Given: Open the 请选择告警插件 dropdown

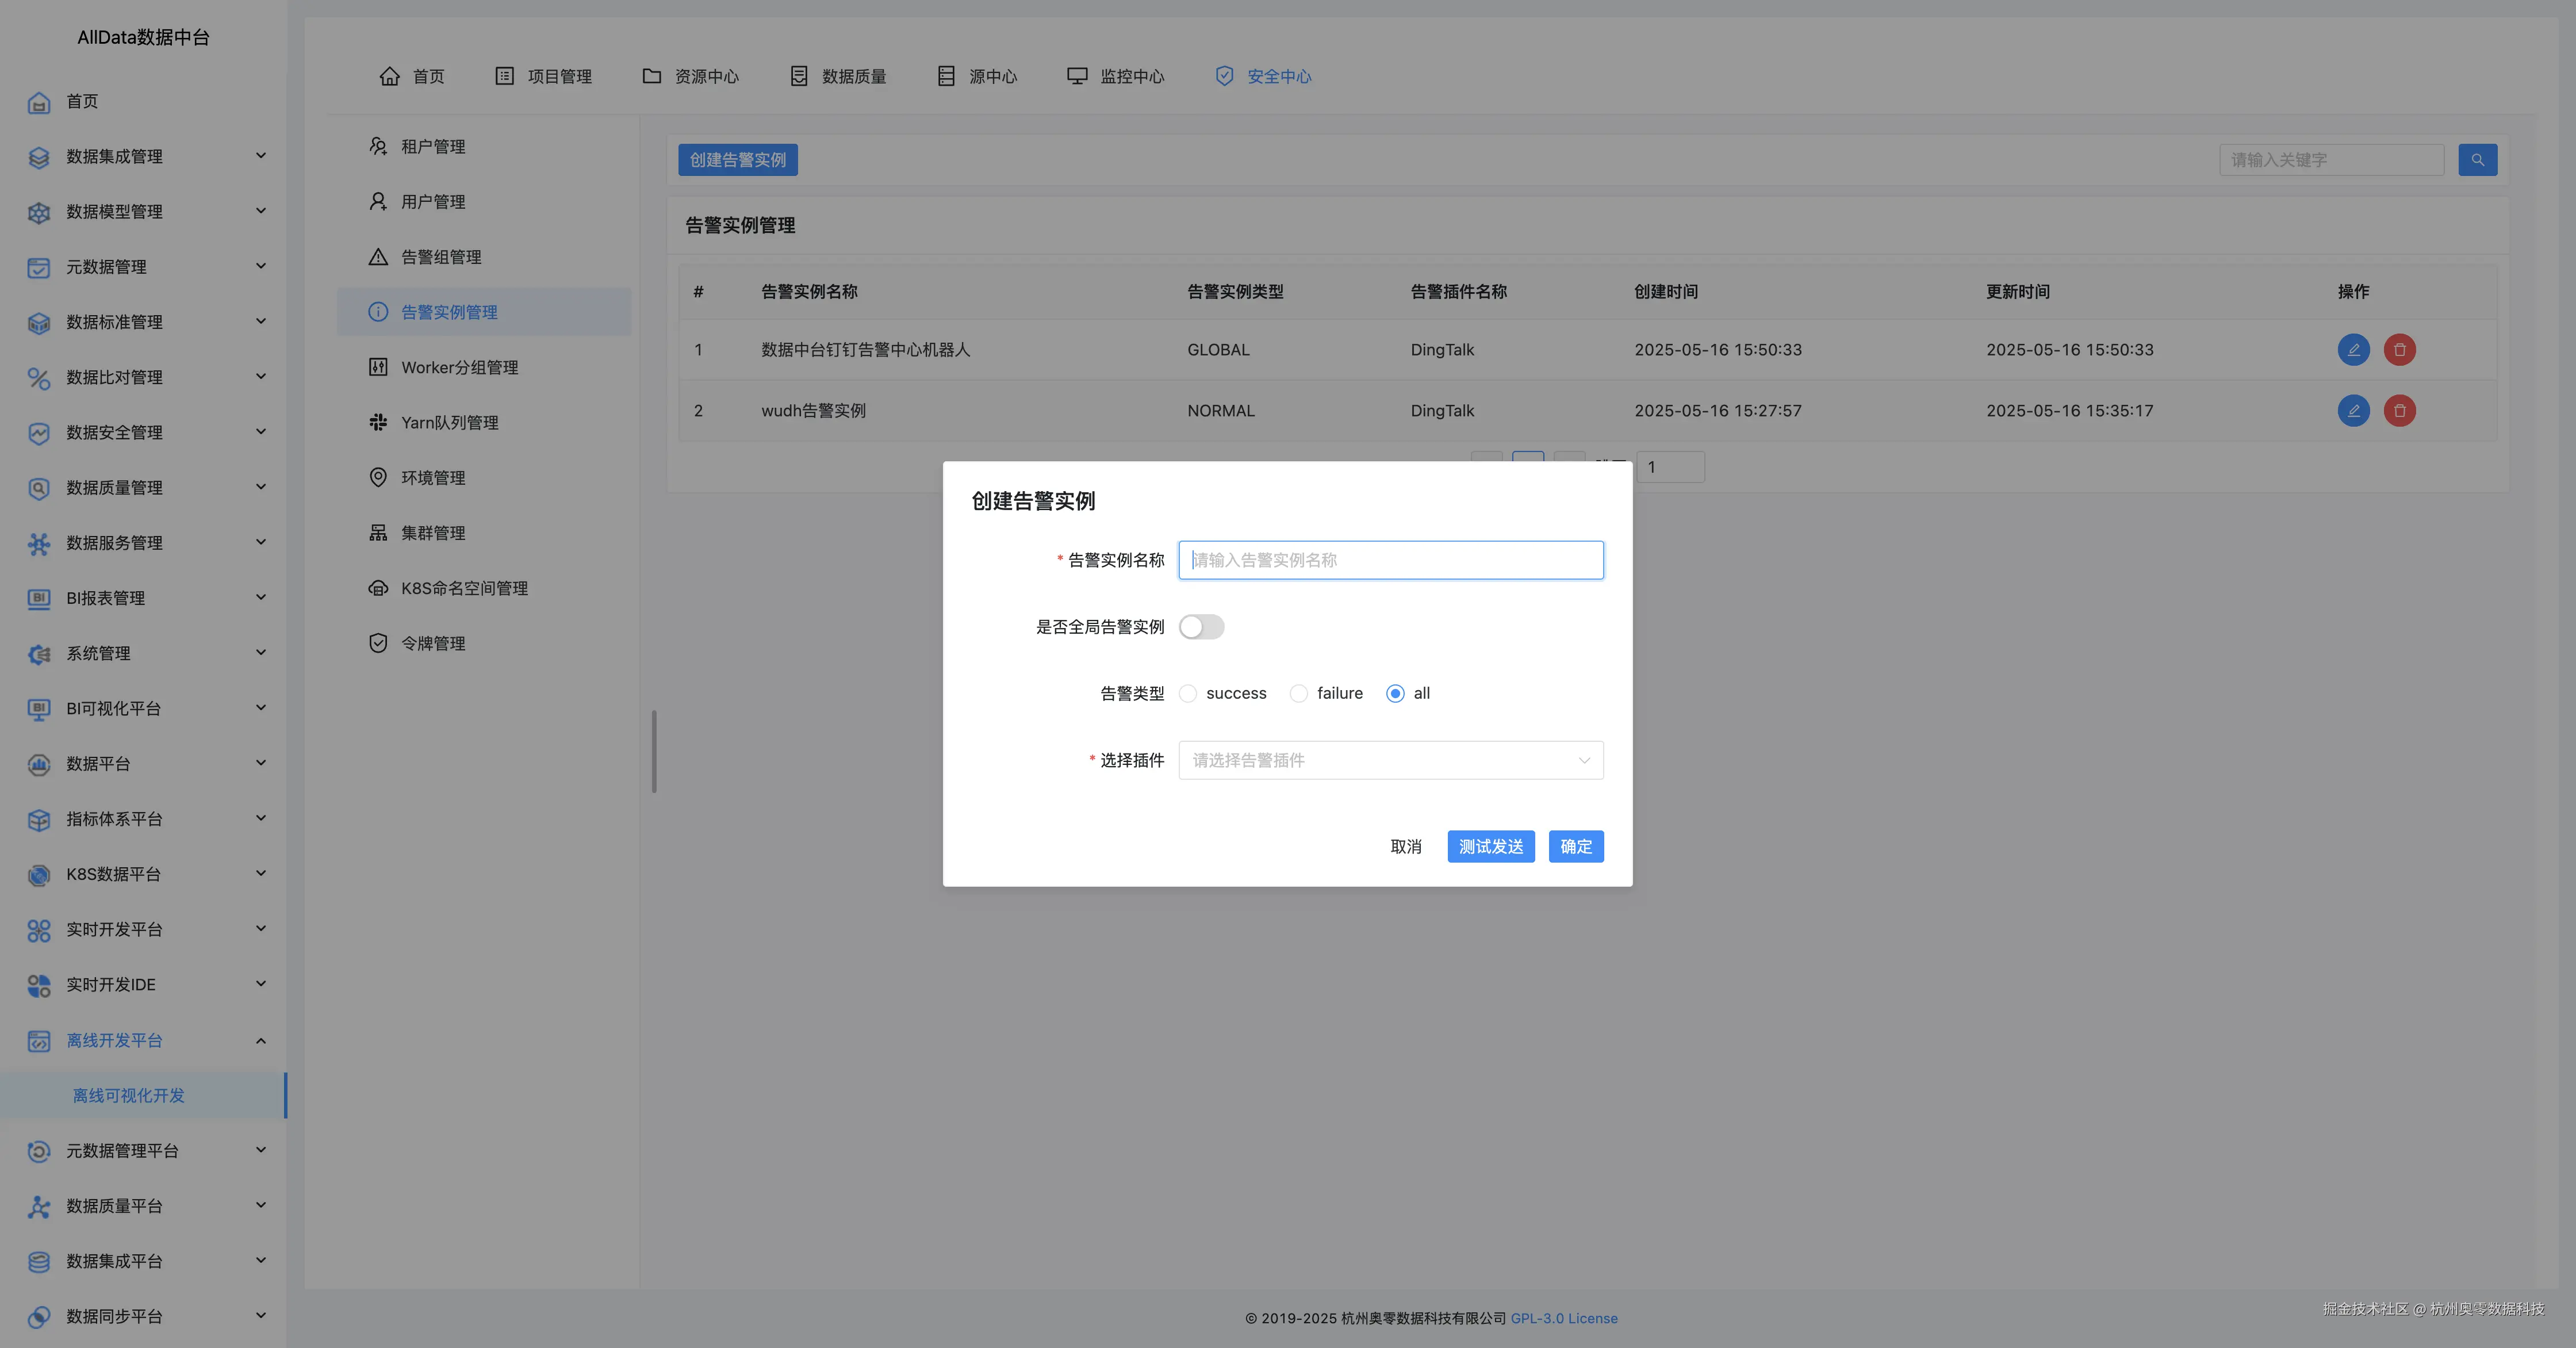Looking at the screenshot, I should 1389,760.
